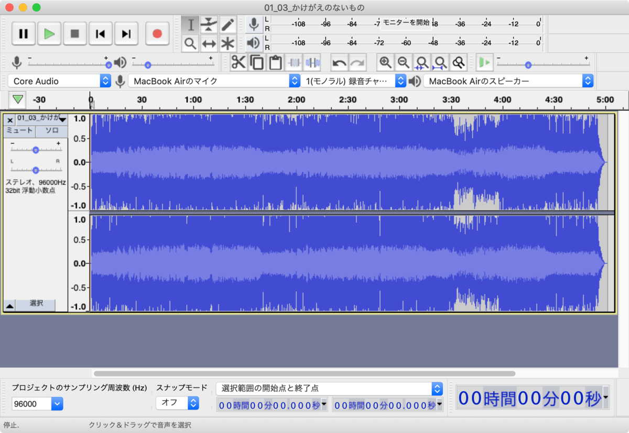Click the 選択 button in the track panel
Screen dimensions: 629x433
[x=36, y=304]
